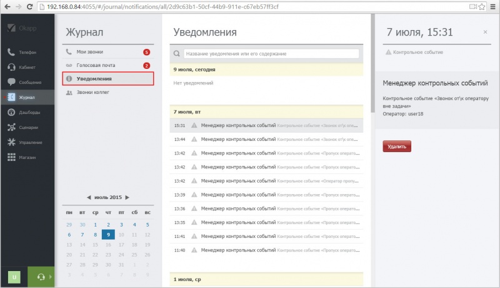Go to next month in calendar

point(127,197)
